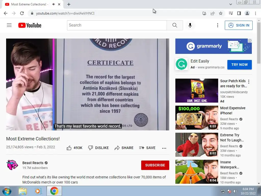Image resolution: width=261 pixels, height=196 pixels.
Task: Open Sour Patch Kids ad thumbnail
Action: [x=197, y=91]
